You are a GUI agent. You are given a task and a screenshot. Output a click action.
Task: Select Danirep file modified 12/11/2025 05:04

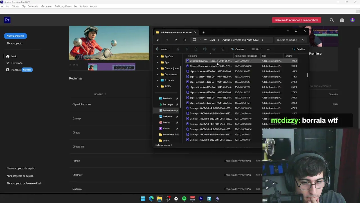tap(224, 140)
